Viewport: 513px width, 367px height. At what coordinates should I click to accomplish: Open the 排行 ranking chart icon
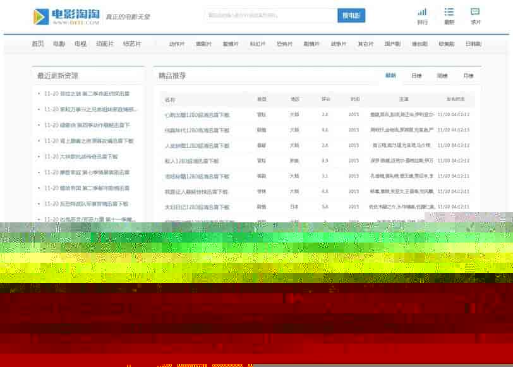(422, 12)
